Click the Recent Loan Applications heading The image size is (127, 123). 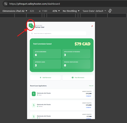38,86
